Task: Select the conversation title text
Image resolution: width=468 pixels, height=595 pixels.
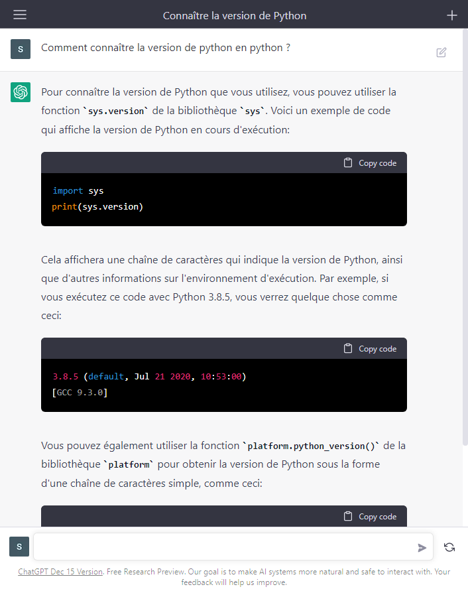Action: (x=234, y=15)
